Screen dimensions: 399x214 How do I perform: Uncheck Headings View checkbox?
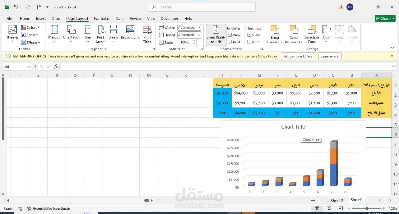point(249,35)
